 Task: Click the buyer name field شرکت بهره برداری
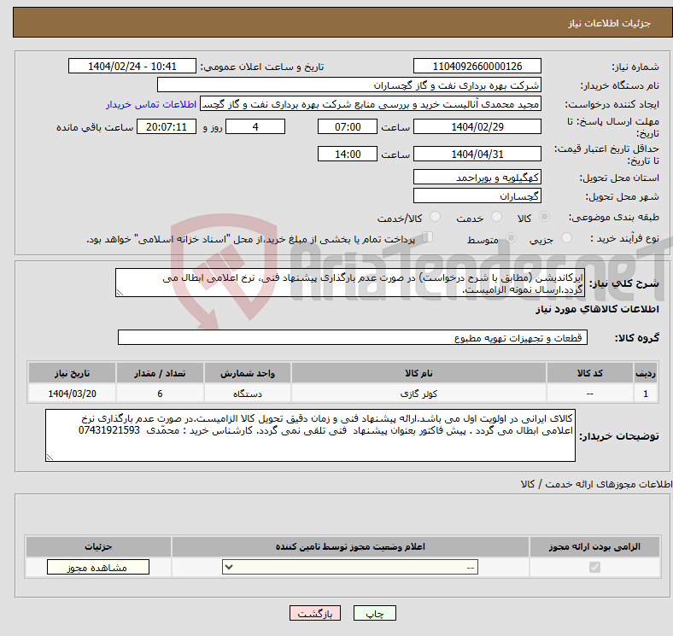point(349,85)
